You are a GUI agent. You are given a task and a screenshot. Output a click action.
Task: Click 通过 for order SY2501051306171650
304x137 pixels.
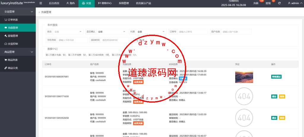coord(274,96)
